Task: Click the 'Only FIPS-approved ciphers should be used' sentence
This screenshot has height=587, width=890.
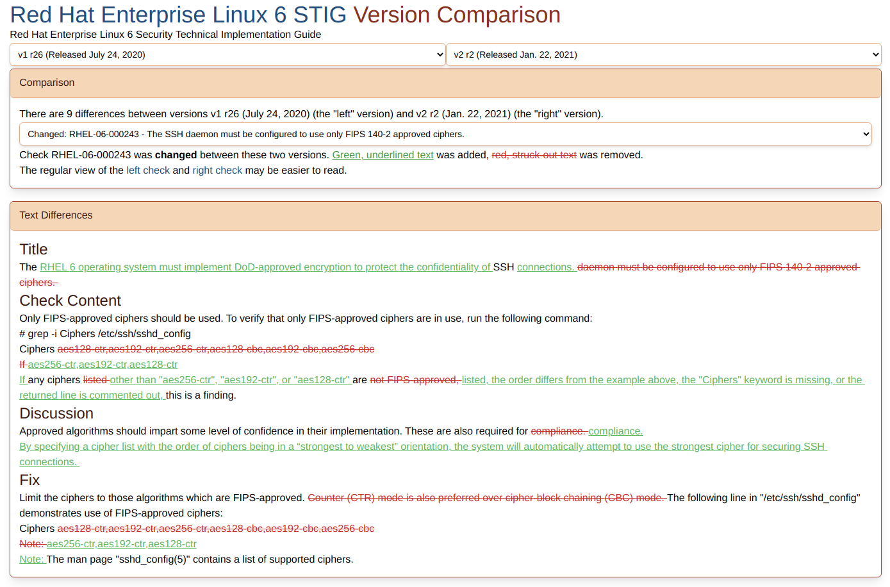Action: pyautogui.click(x=121, y=318)
